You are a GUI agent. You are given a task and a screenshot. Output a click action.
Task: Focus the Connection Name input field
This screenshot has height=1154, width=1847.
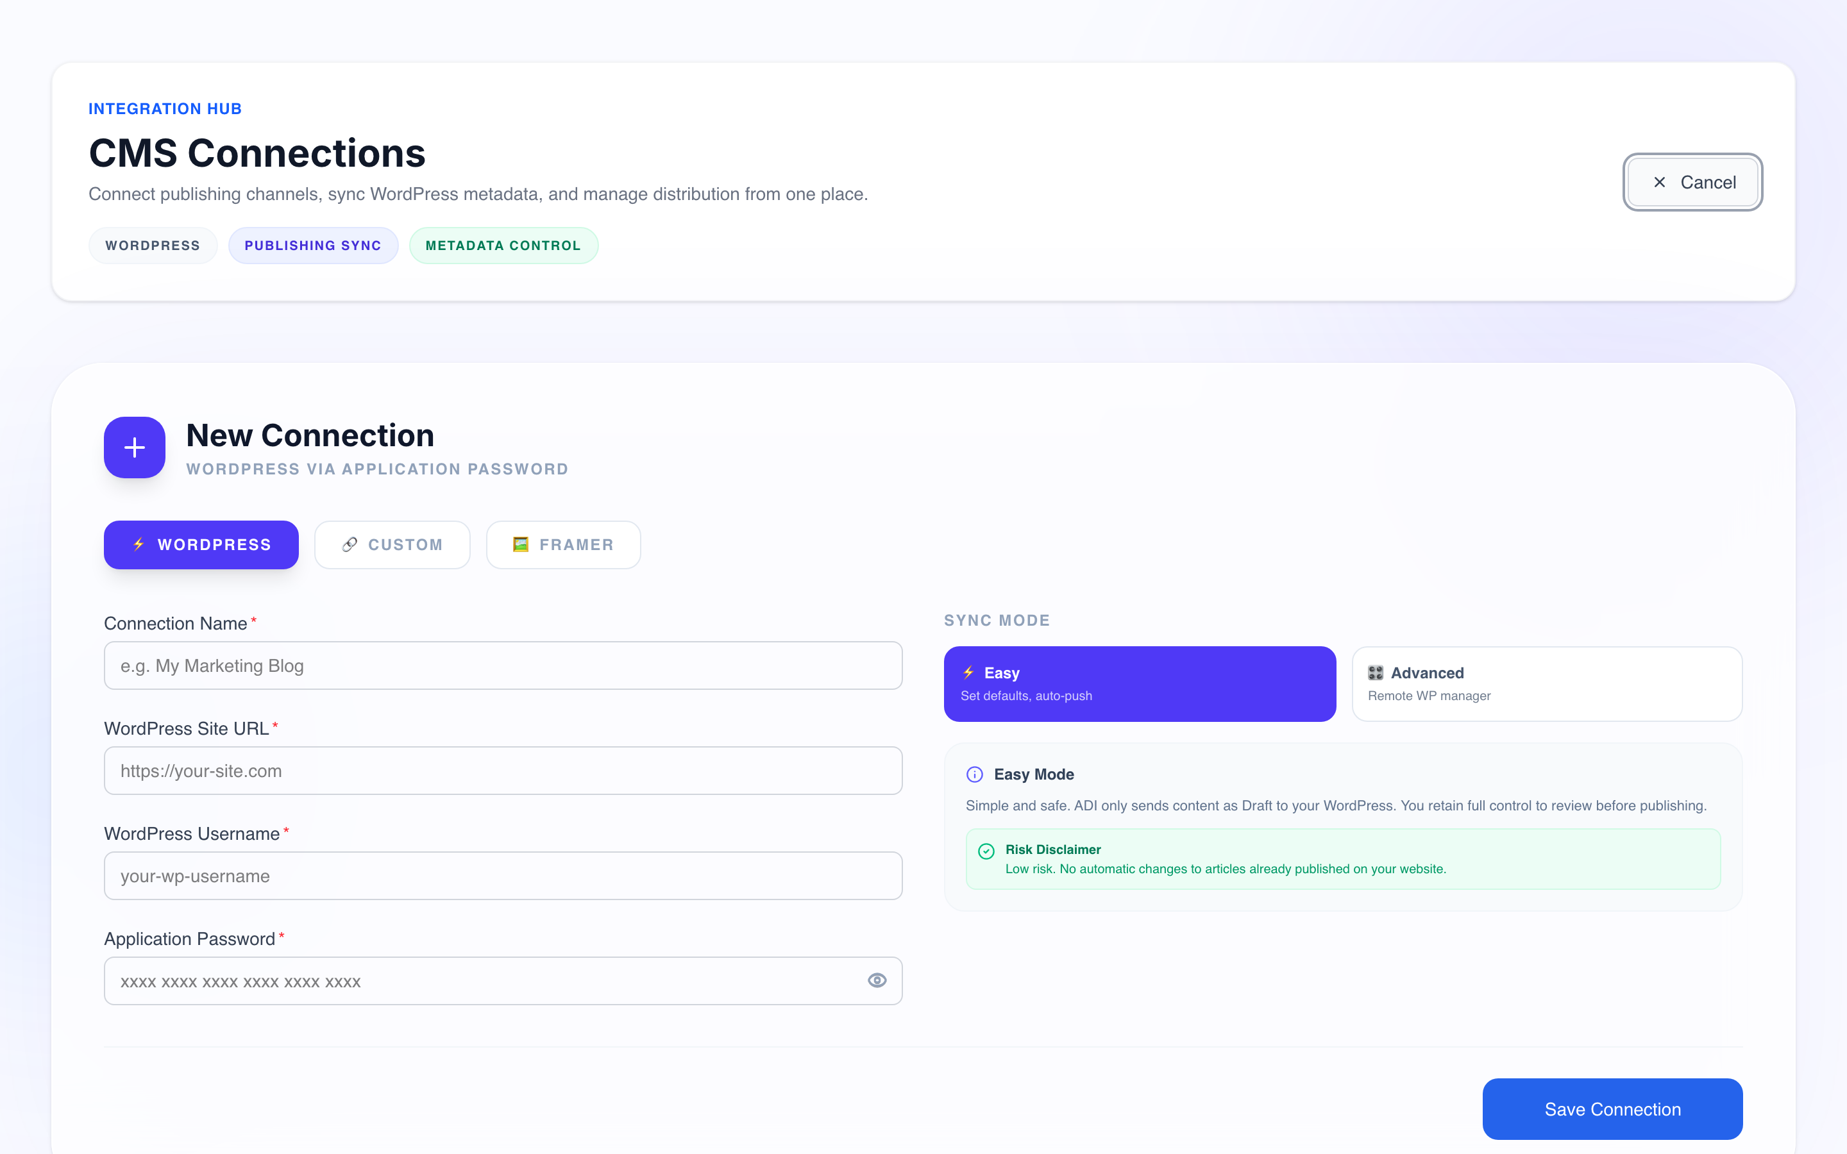(503, 665)
